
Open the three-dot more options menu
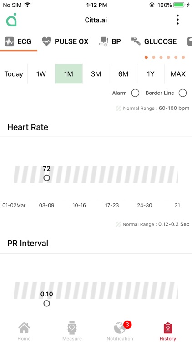pos(177,20)
